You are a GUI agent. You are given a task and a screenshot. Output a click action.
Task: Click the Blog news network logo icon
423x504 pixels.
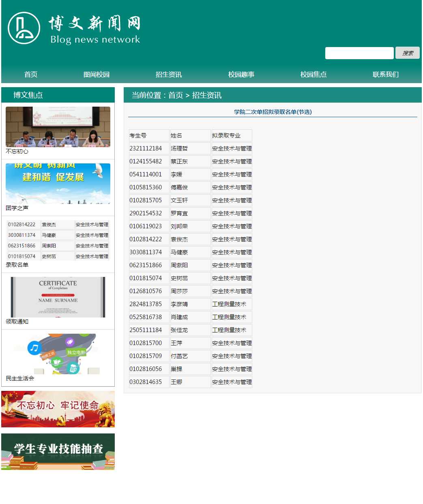coord(24,28)
